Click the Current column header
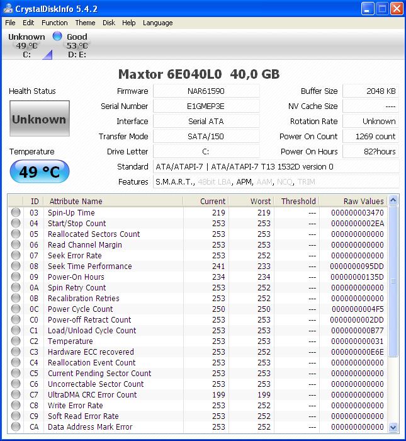The height and width of the screenshot is (441, 406). pos(206,202)
